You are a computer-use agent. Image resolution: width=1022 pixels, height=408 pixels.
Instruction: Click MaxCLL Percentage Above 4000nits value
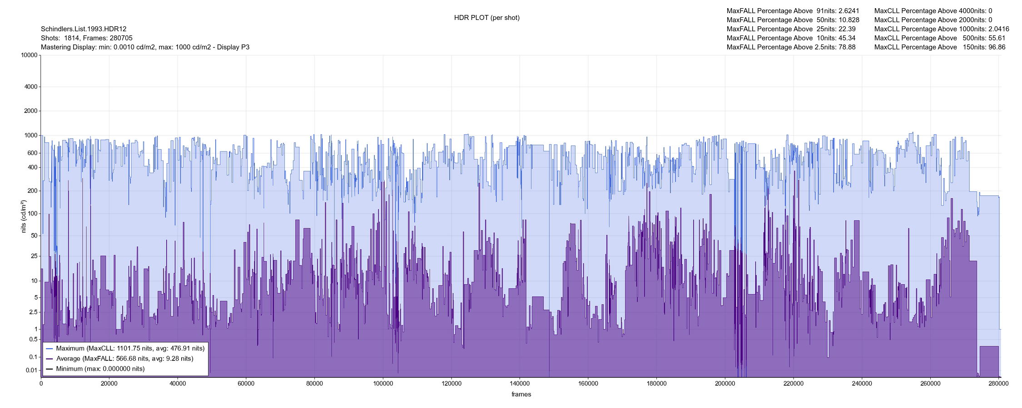point(990,11)
